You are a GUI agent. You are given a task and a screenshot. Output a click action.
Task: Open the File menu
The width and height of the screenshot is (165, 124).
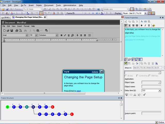tap(4, 5)
